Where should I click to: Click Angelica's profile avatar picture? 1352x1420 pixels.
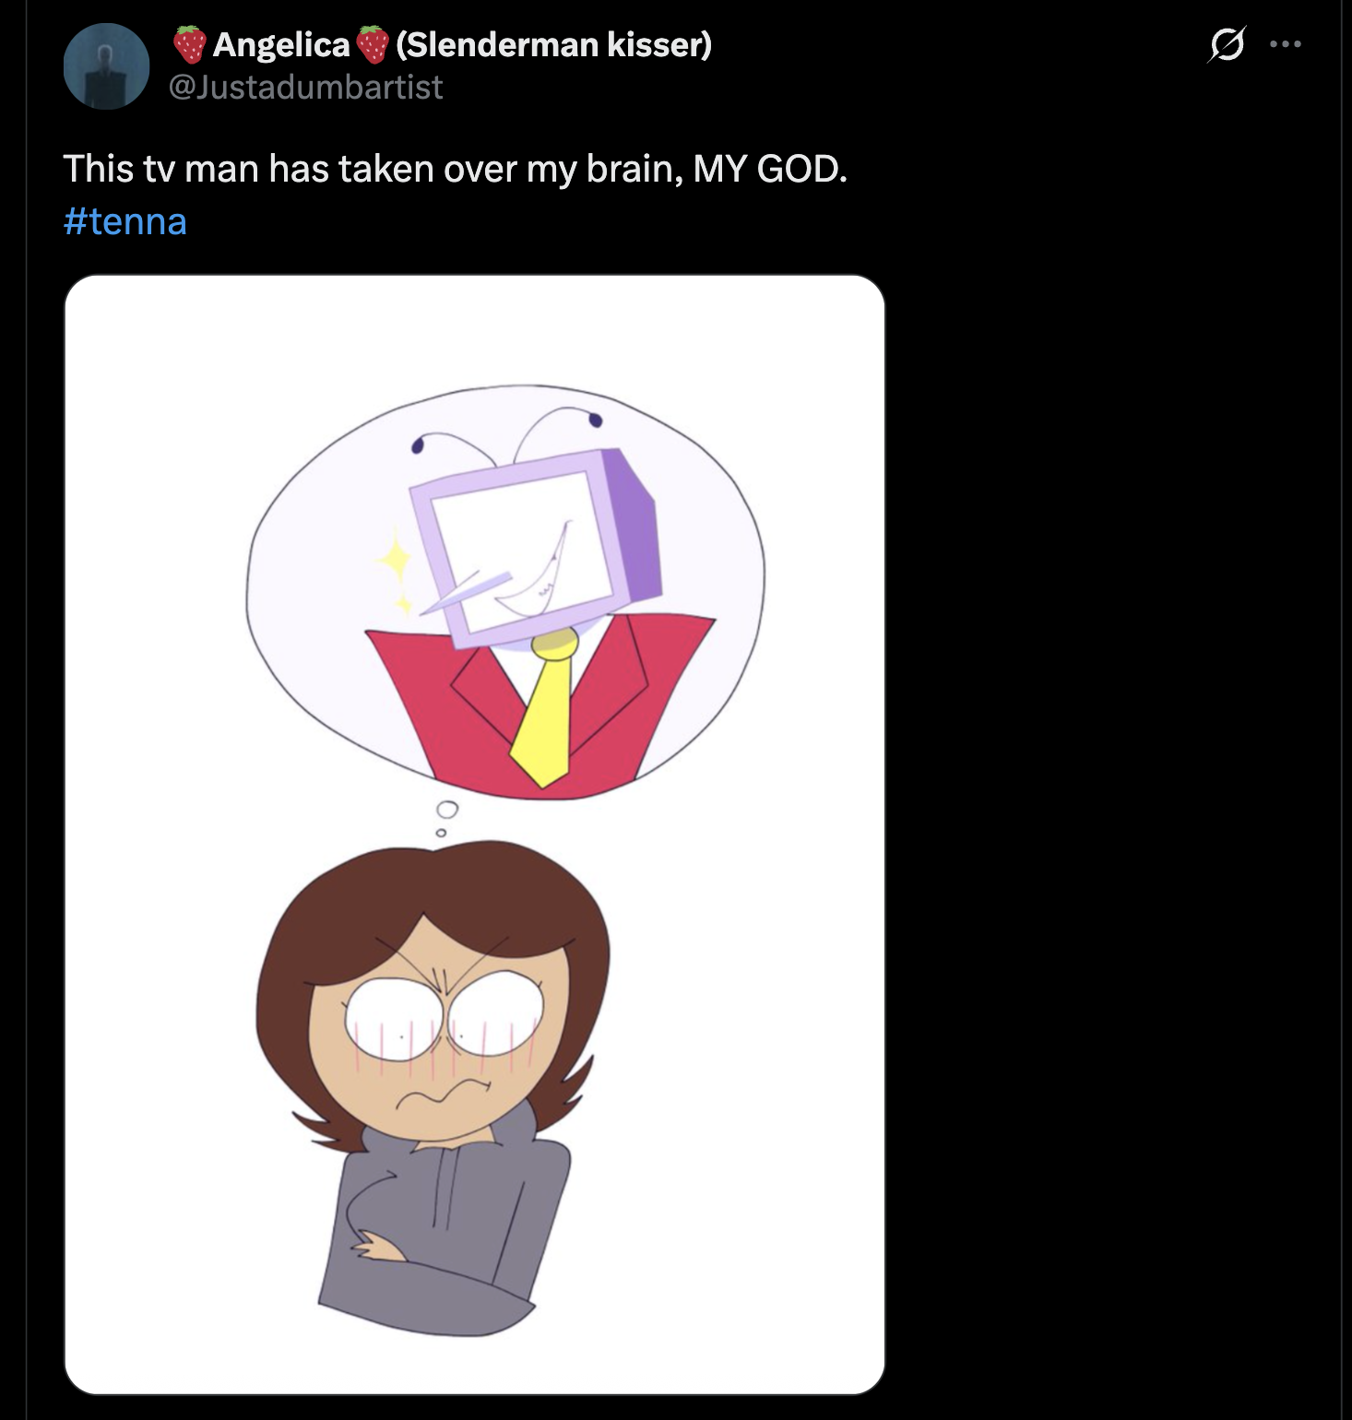coord(106,66)
